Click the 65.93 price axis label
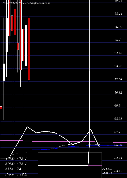The width and height of the screenshot is (127, 178). click(x=118, y=145)
